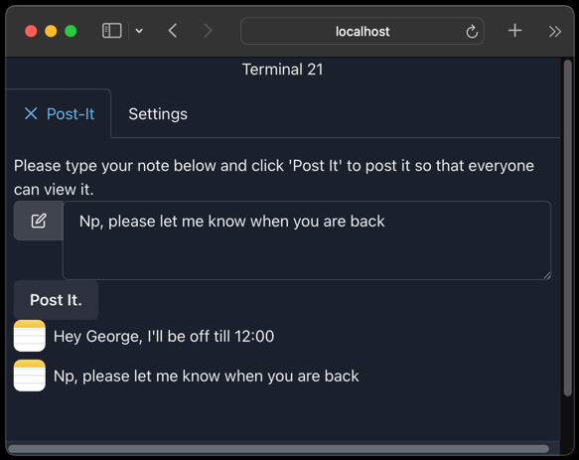Screen dimensions: 579x460
Task: Switch to the Settings tab
Action: tap(158, 114)
